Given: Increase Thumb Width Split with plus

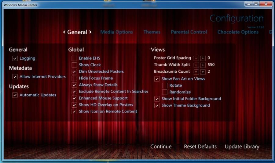Looking at the screenshot, I should click(x=203, y=65).
